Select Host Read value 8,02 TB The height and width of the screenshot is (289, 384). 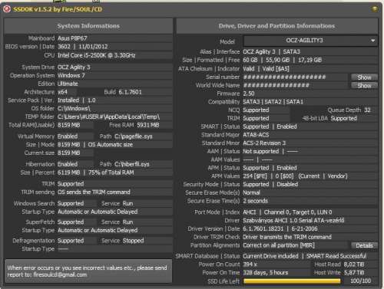pyautogui.click(x=354, y=264)
